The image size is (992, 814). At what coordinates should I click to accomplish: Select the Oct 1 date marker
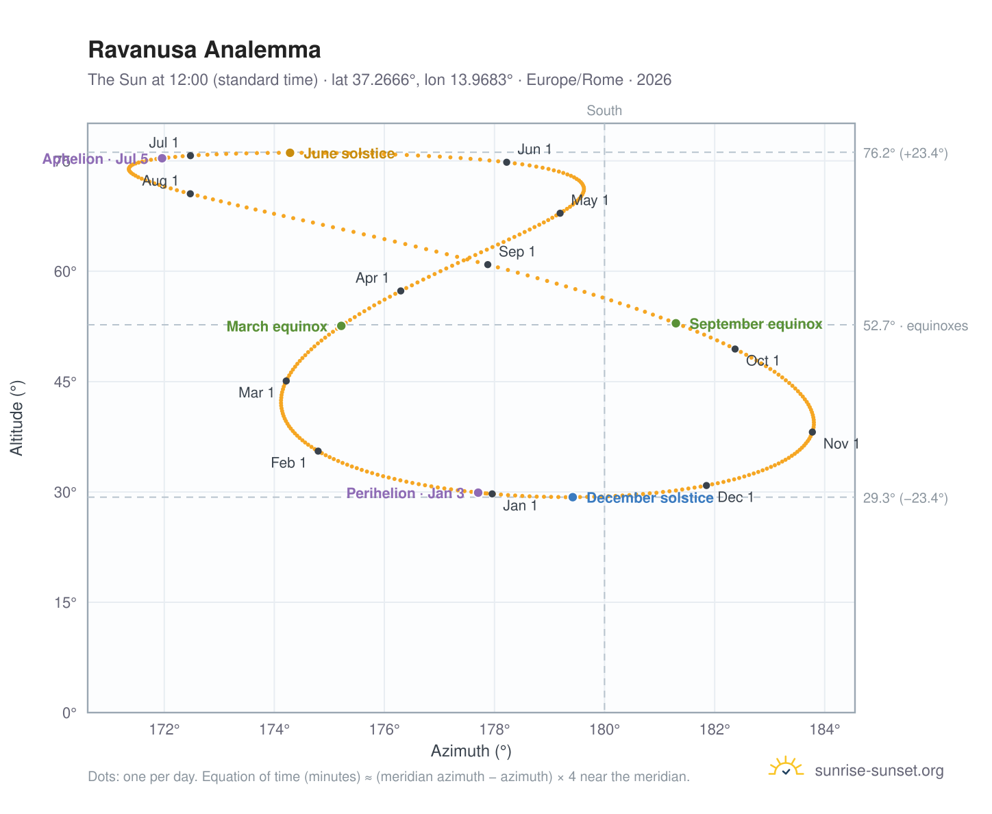[735, 349]
